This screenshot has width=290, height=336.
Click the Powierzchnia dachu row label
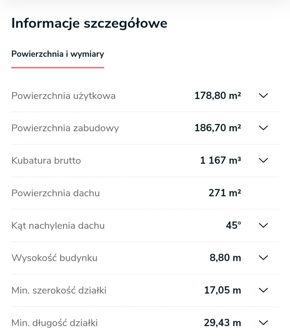(x=55, y=193)
